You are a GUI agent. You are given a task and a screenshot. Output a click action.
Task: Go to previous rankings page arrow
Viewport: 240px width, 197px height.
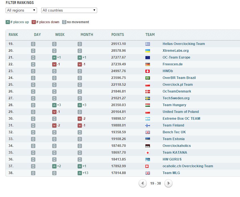[x=143, y=183]
